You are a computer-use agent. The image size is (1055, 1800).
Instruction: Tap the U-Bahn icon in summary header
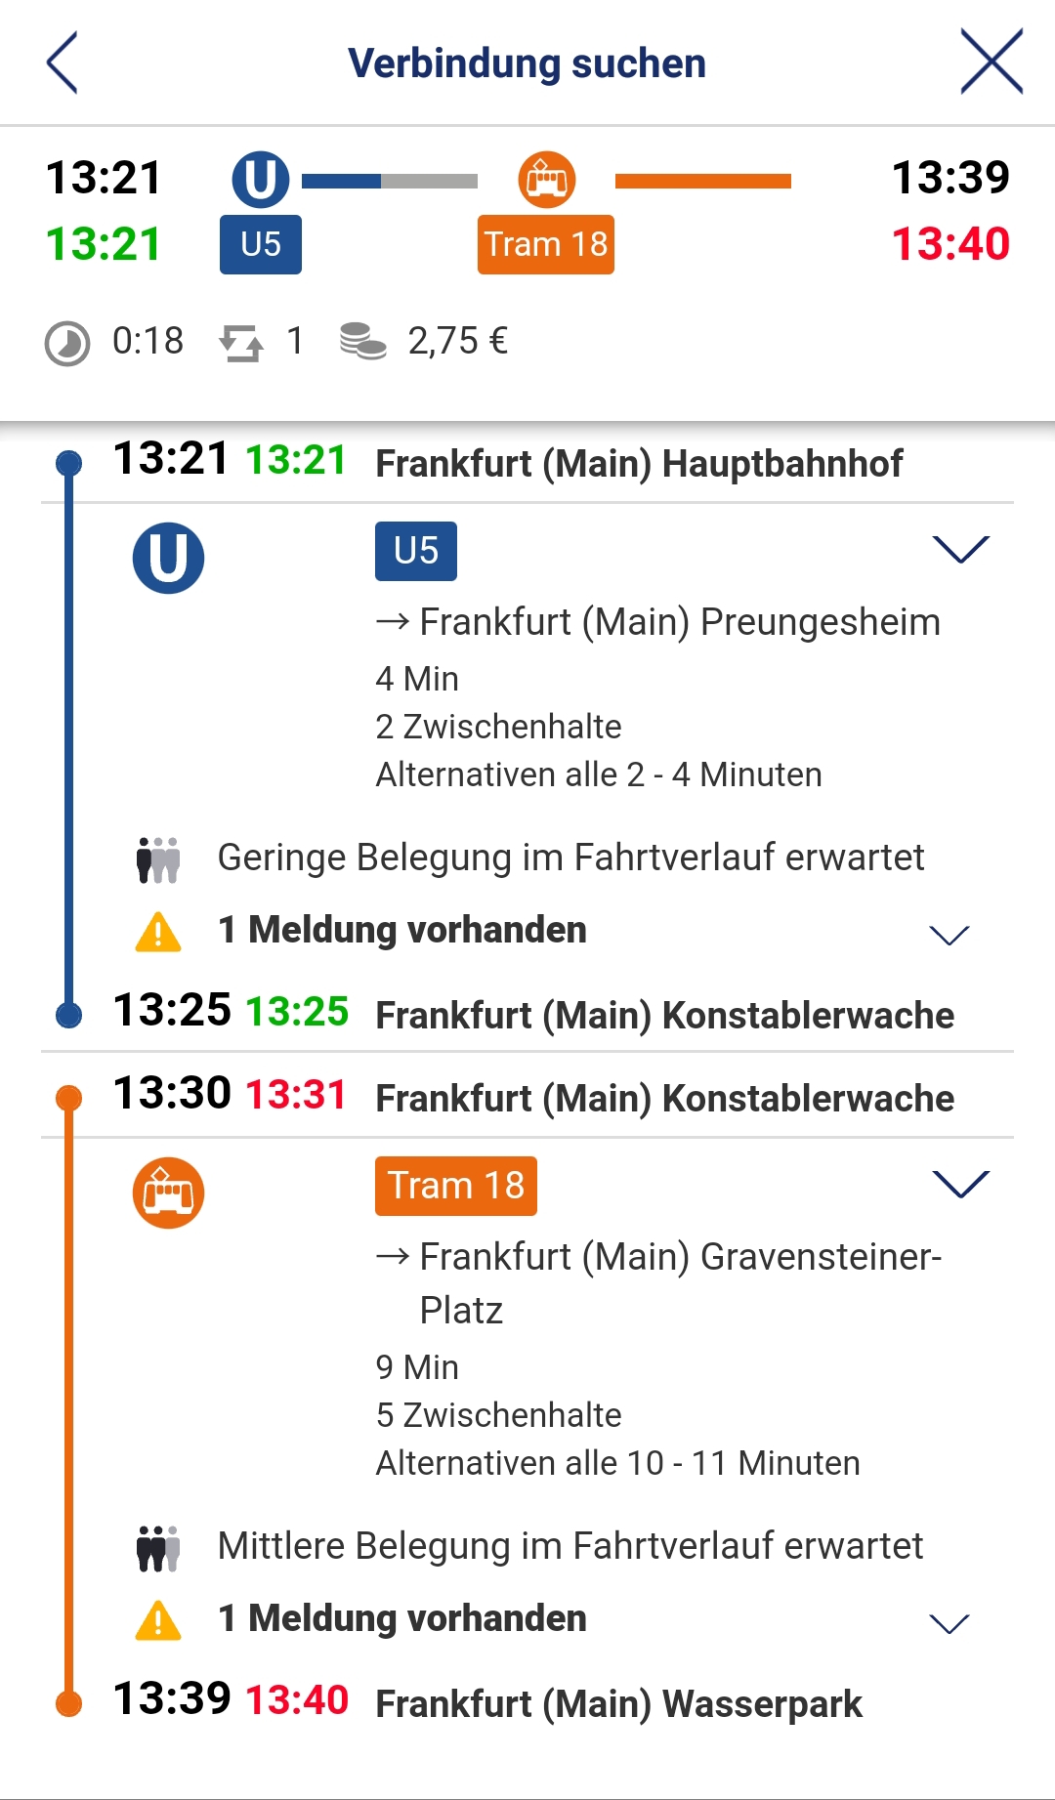[261, 180]
